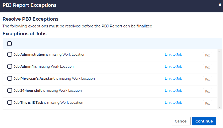The height and width of the screenshot is (128, 223).
Task: Open Link to Job for Administration
Action: [x=173, y=55]
